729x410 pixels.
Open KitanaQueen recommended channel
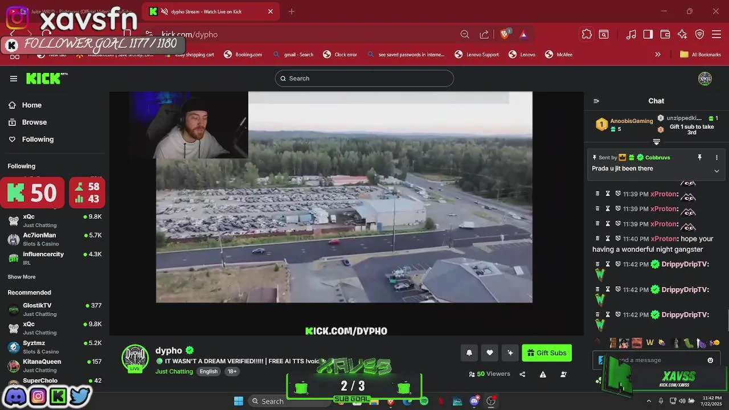55,366
